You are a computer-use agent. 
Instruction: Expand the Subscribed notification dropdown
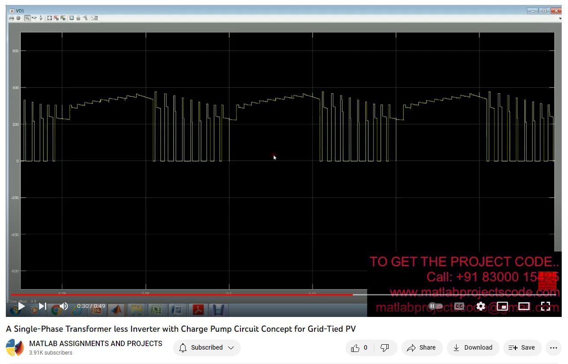[x=207, y=347]
